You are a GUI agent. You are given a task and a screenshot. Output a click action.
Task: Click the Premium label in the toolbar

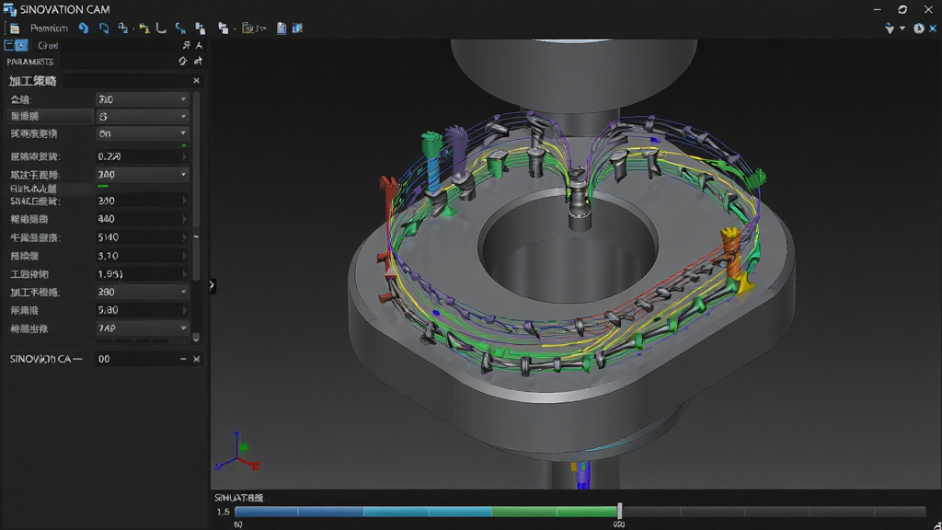[x=50, y=29]
